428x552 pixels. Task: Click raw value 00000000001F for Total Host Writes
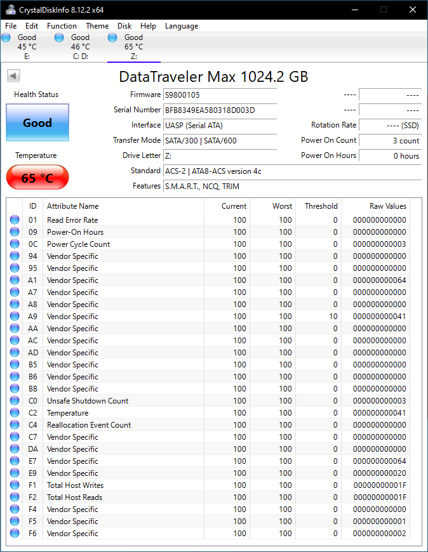tap(379, 485)
